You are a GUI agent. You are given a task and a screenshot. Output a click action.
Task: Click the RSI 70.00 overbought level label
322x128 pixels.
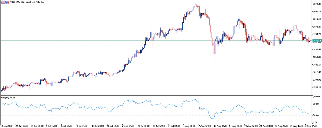tap(316, 104)
